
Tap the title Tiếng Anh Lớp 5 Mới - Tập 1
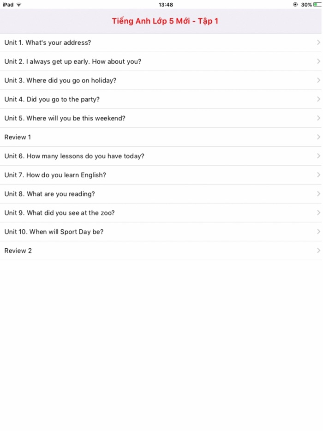165,21
